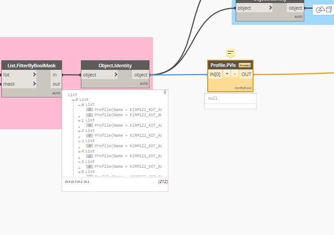The image size is (334, 235).
Task: Click the 'in' output port of List.FilterByBoolMask
Action: tap(56, 75)
